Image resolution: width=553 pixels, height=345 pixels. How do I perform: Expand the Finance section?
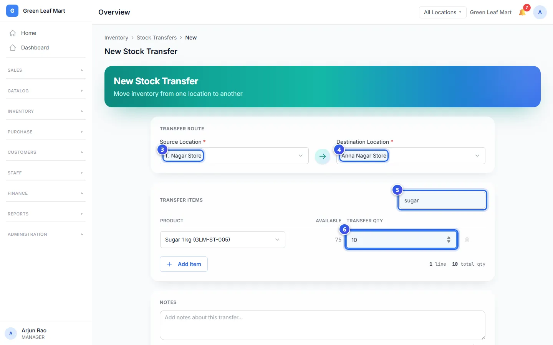point(46,193)
